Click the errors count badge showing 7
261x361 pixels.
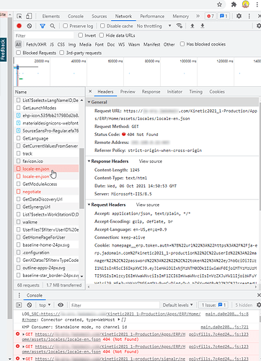211,16
